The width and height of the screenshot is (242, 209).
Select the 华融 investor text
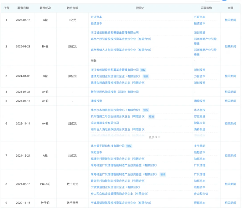(93, 61)
